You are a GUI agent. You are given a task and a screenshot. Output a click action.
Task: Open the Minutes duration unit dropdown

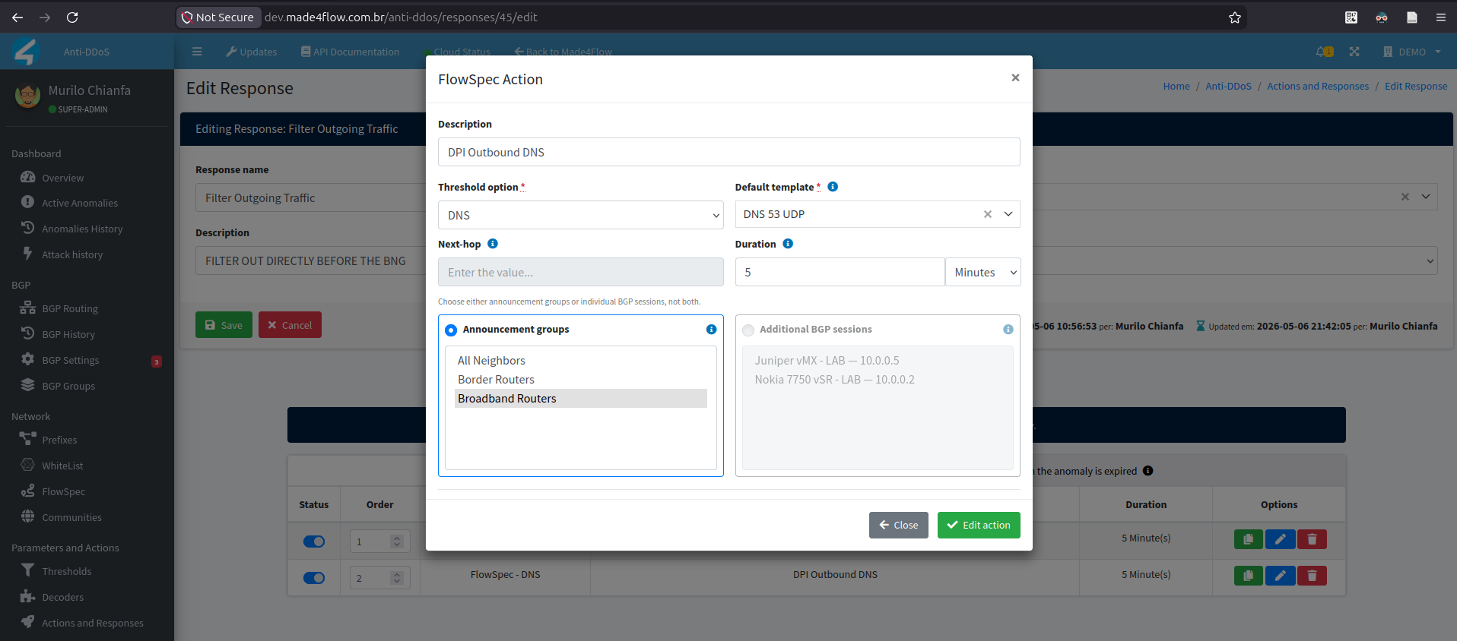pyautogui.click(x=982, y=272)
